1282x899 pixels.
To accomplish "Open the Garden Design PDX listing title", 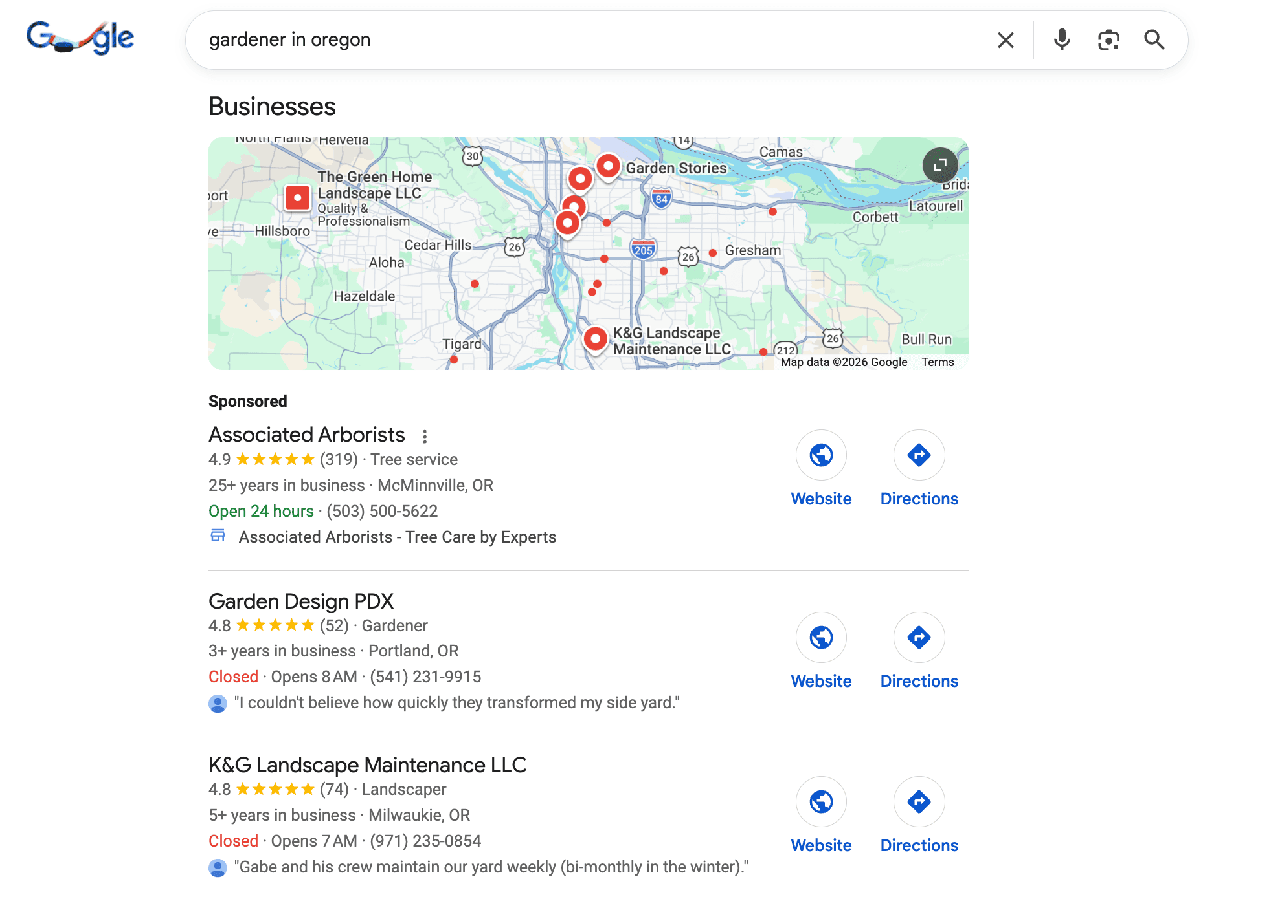I will pyautogui.click(x=301, y=601).
